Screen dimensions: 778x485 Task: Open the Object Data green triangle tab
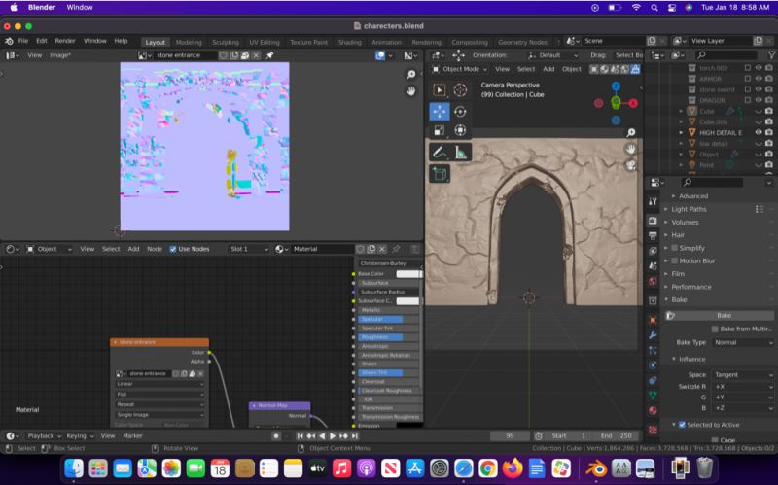(x=653, y=396)
